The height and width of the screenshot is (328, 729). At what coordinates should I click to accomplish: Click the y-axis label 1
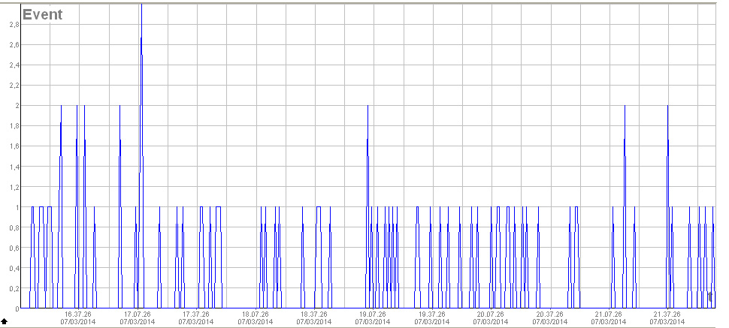[15, 207]
